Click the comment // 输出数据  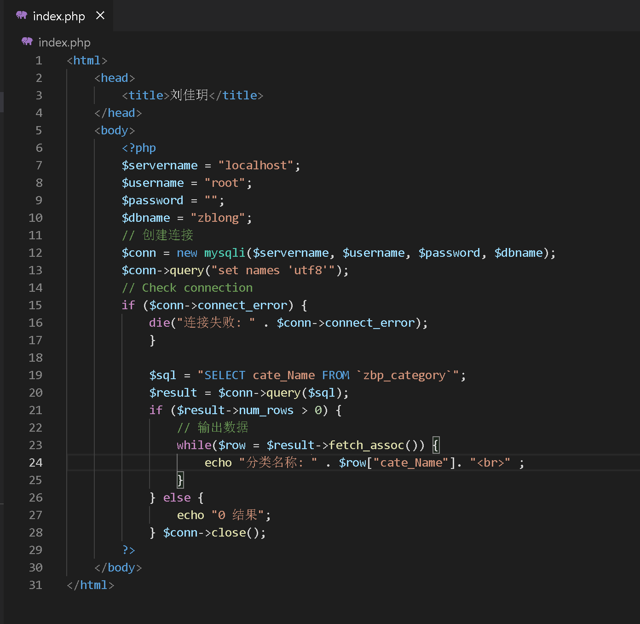[213, 428]
